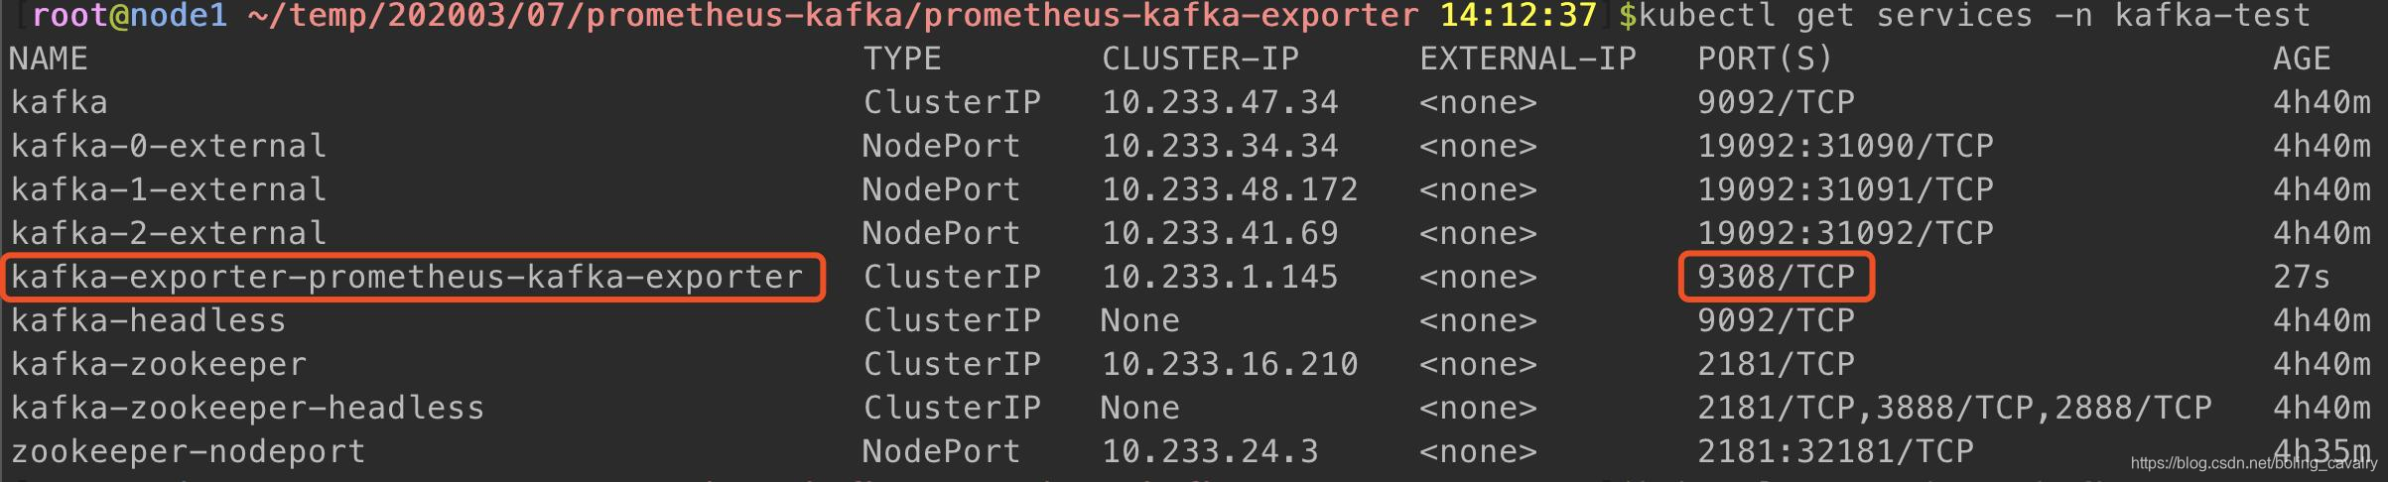Select the 19092:31091/TCP port mapping
Screen dimensions: 2388x482
point(1845,189)
